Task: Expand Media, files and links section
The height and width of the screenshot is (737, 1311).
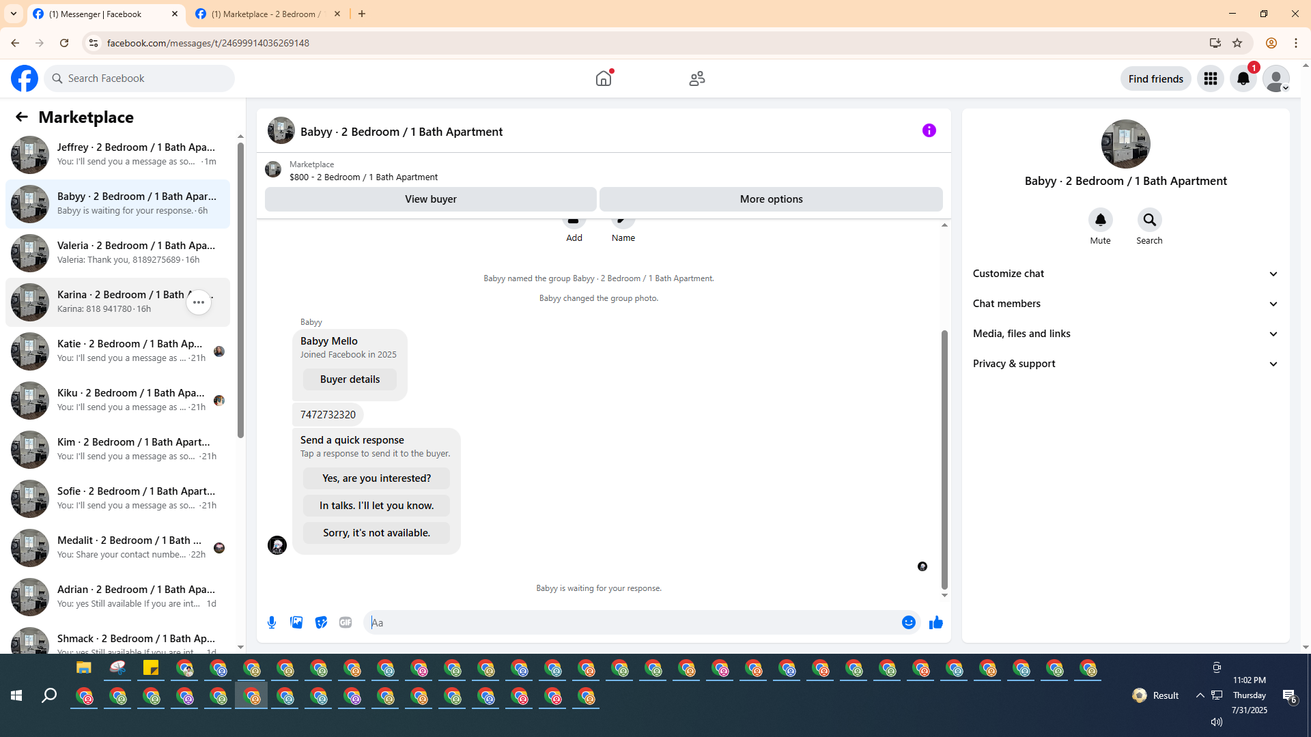Action: [1125, 334]
